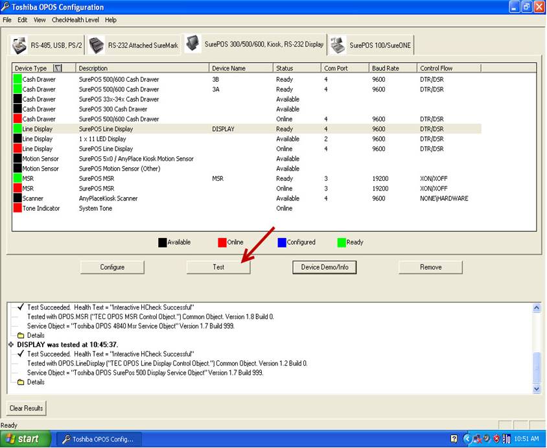Open the Windows Start menu

[x=23, y=439]
